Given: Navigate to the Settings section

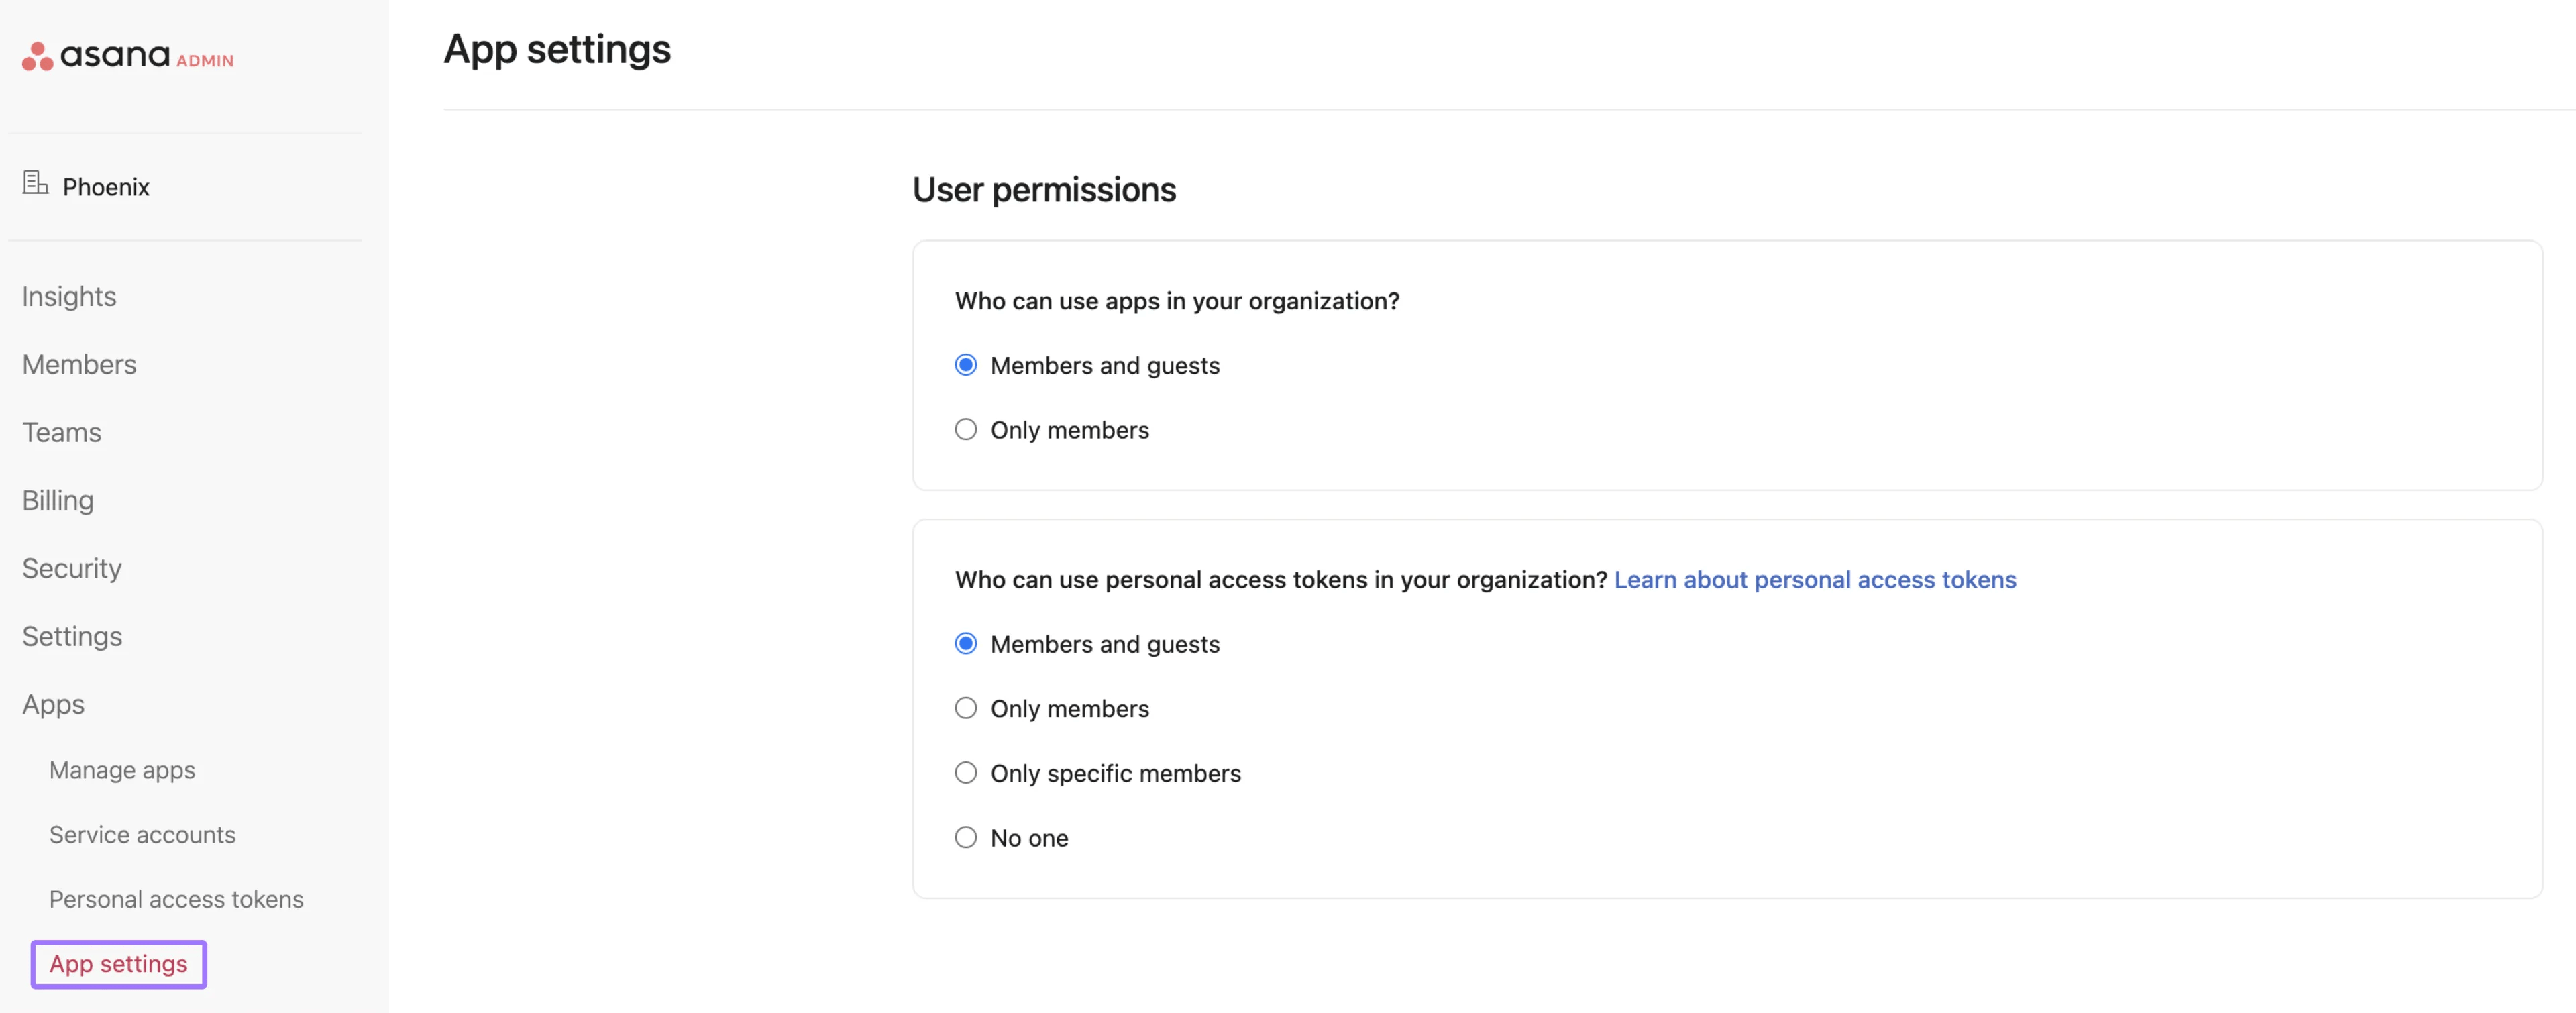Looking at the screenshot, I should click(x=72, y=636).
